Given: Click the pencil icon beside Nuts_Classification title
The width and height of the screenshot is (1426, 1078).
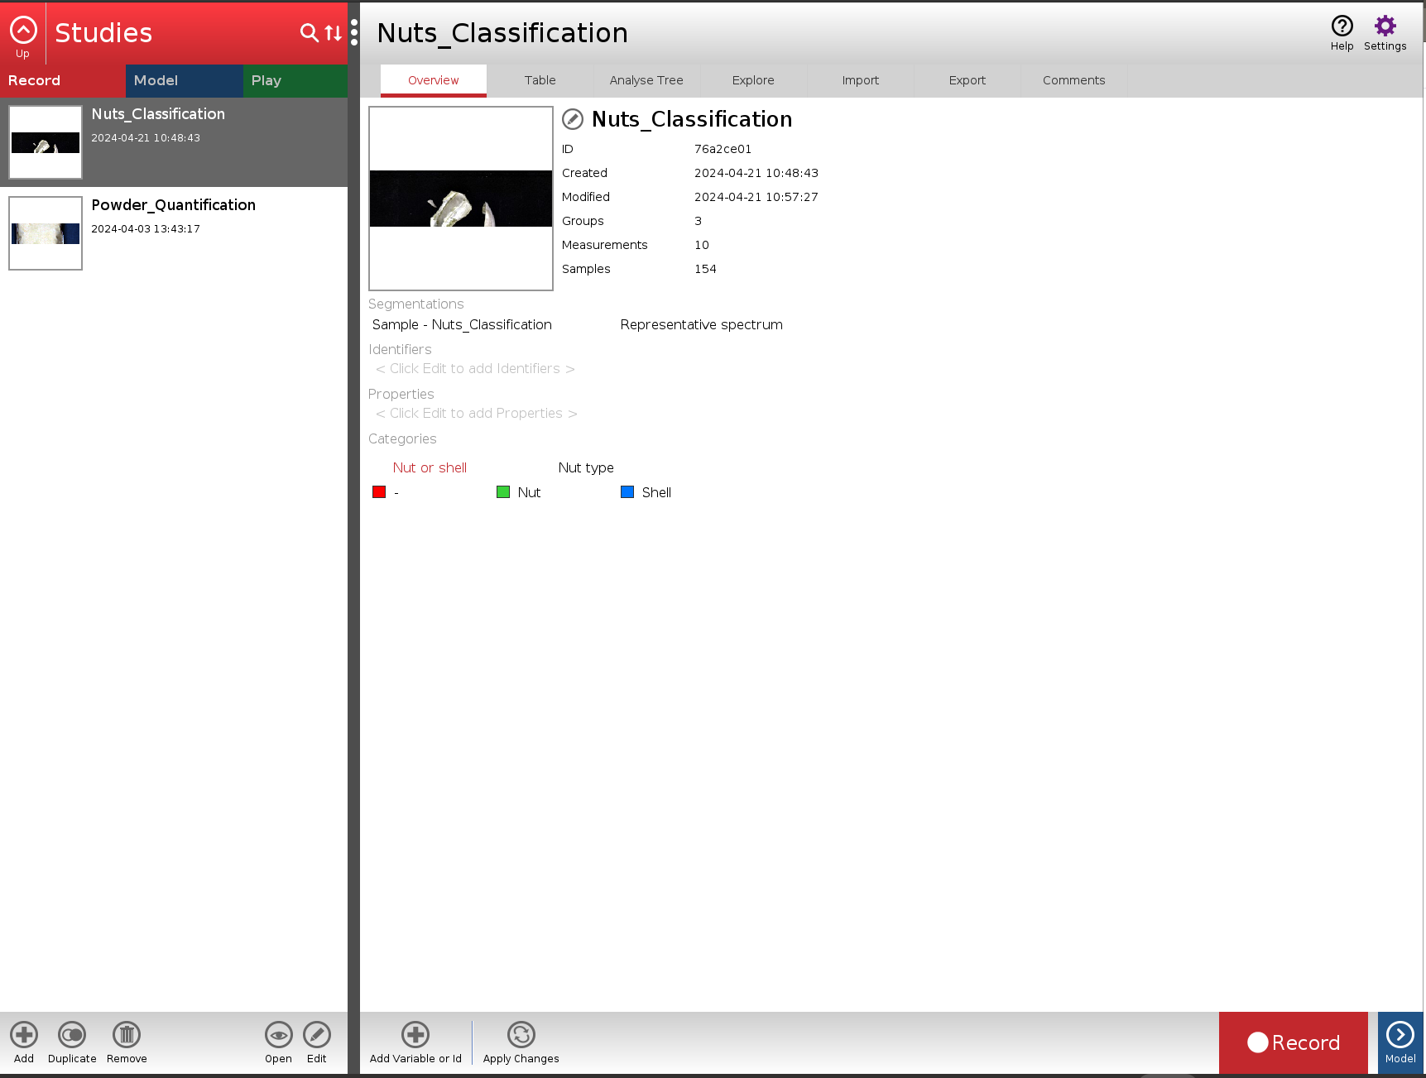Looking at the screenshot, I should coord(573,120).
